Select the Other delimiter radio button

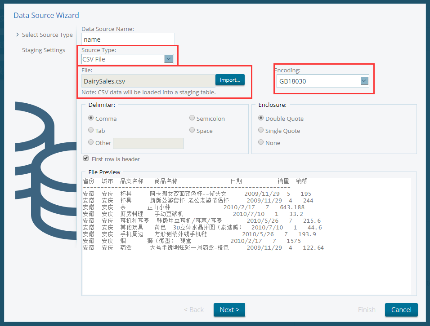pyautogui.click(x=91, y=142)
